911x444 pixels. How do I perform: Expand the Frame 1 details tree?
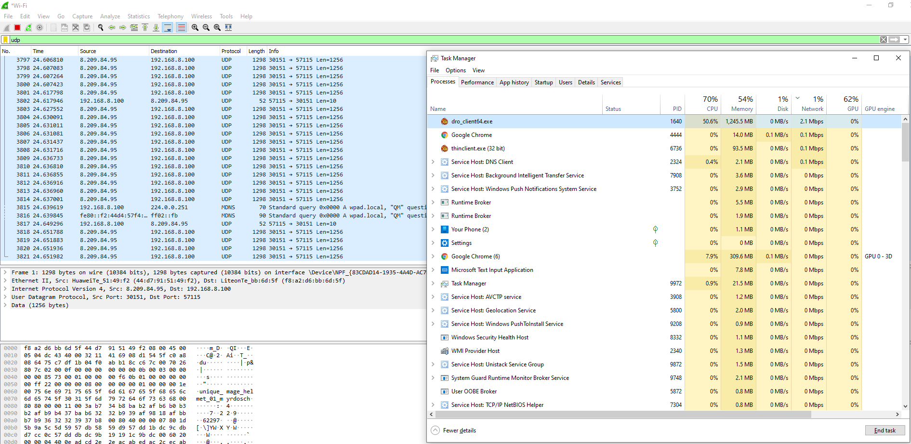tap(5, 272)
